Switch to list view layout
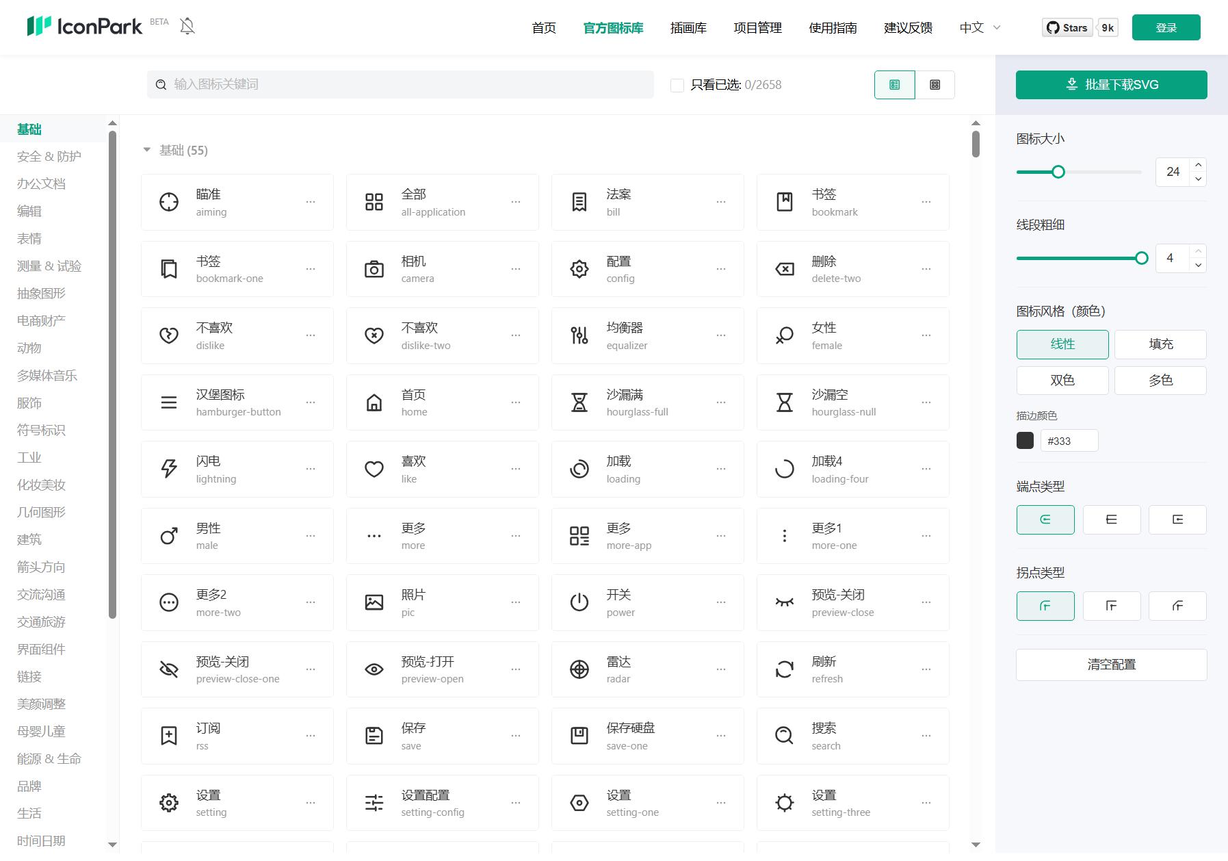This screenshot has height=861, width=1228. pos(894,85)
